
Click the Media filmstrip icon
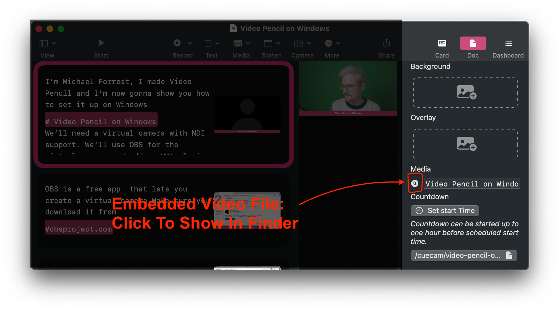tap(237, 43)
